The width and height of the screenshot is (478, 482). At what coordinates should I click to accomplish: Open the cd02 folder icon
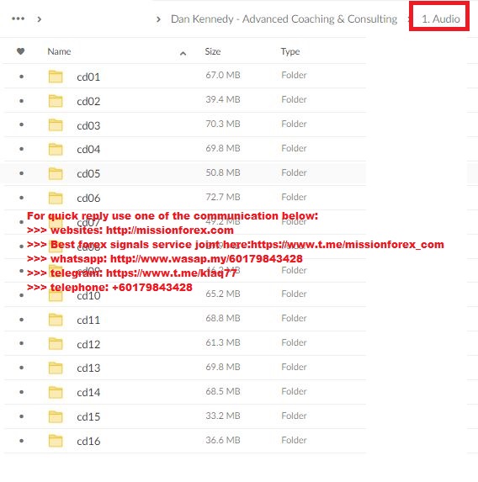coord(56,101)
